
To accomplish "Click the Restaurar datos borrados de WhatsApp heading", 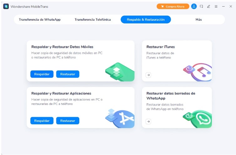I will point(171,96).
